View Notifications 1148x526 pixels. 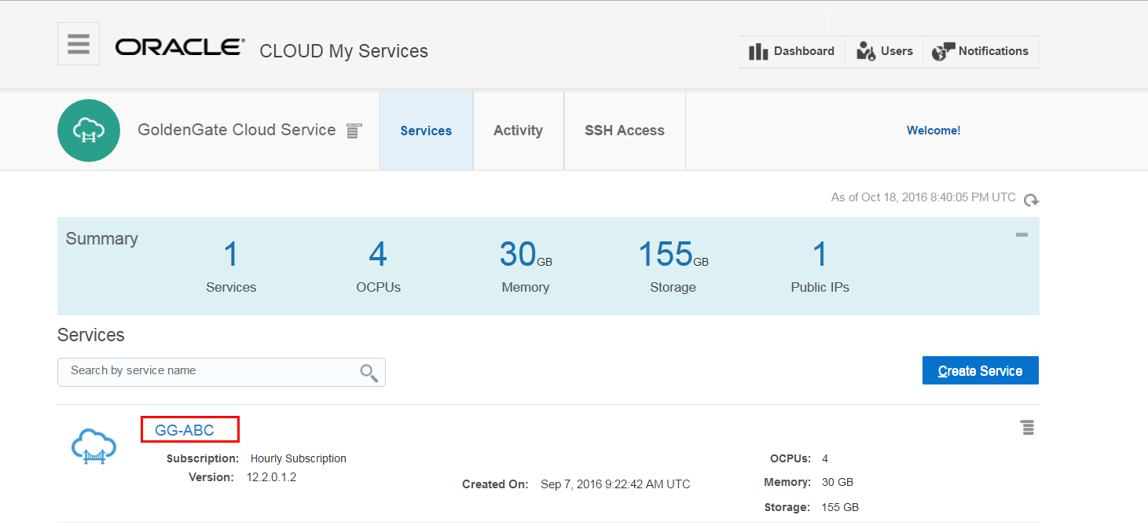(981, 52)
